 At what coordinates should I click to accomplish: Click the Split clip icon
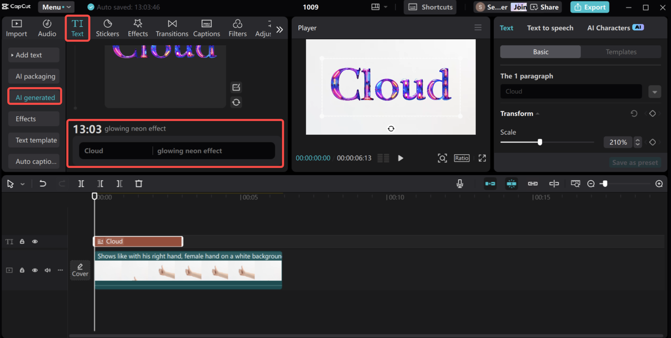[81, 184]
